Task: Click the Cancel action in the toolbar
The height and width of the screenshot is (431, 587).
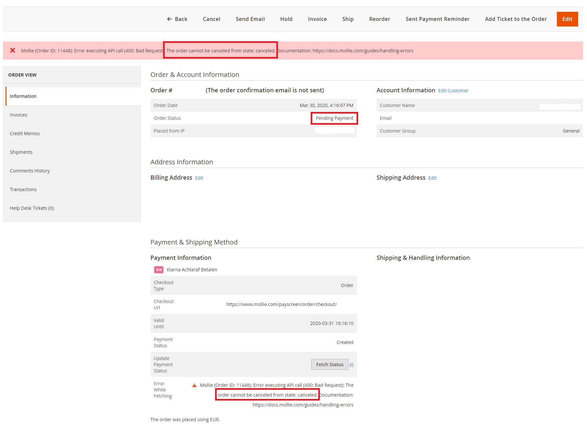Action: [x=211, y=19]
